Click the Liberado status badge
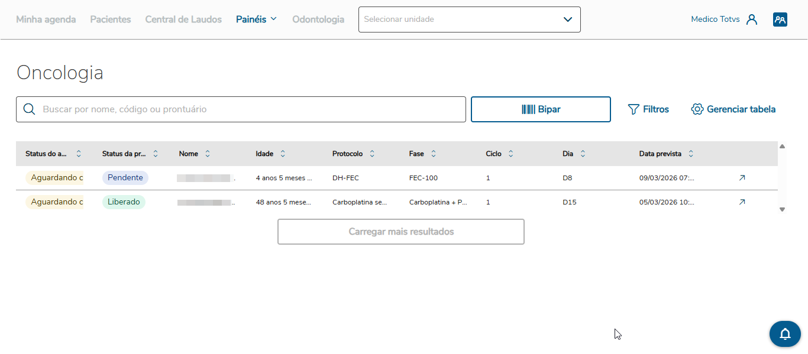This screenshot has width=808, height=354. pos(124,202)
